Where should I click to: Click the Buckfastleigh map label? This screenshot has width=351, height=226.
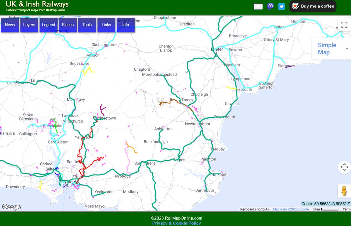pos(156,142)
